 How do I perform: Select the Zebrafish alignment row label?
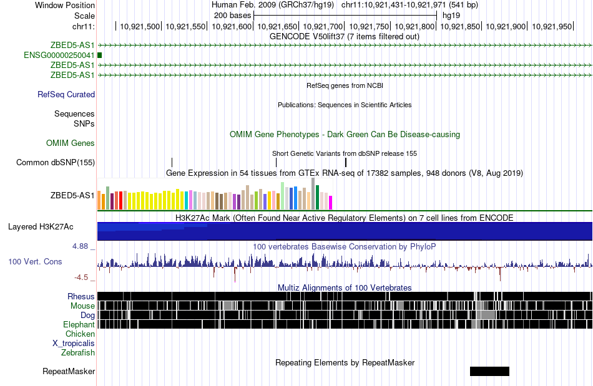(x=78, y=352)
